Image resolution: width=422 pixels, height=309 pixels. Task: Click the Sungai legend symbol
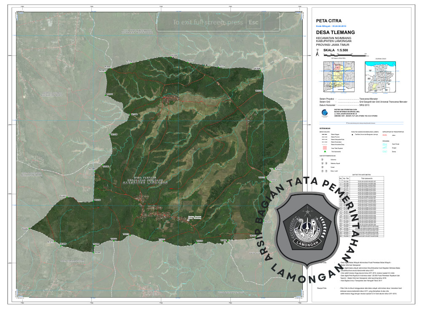[385, 147]
